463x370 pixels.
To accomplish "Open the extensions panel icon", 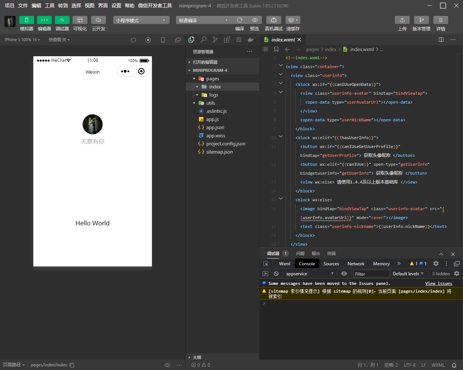I will 227,40.
